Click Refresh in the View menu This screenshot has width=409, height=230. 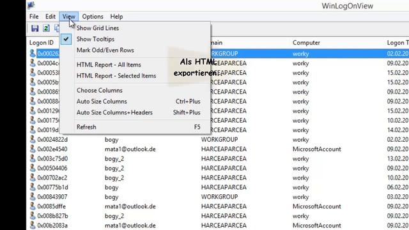point(135,127)
